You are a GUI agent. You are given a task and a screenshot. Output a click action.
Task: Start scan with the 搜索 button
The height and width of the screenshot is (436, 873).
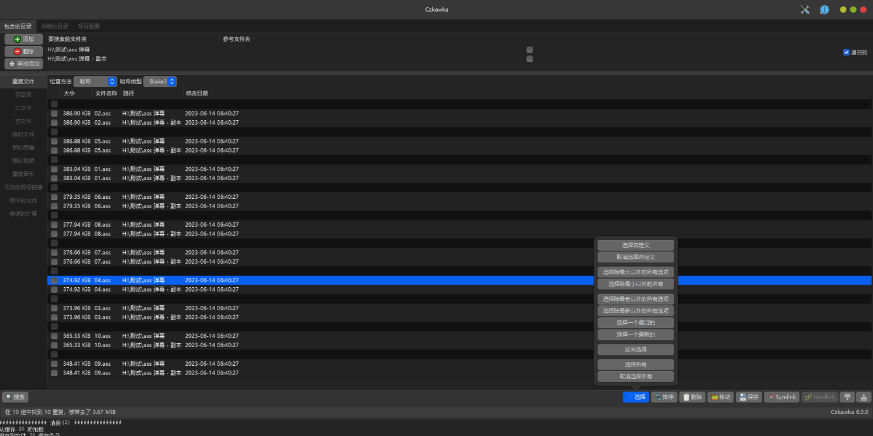[16, 397]
